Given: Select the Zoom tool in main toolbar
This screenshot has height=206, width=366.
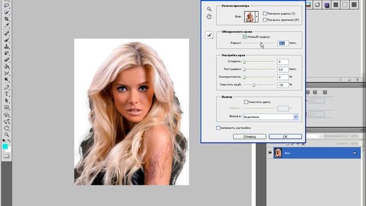Looking at the screenshot, I should click(6, 134).
